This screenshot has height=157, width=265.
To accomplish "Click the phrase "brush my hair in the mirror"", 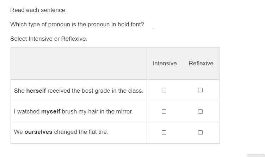I will click(97, 112).
